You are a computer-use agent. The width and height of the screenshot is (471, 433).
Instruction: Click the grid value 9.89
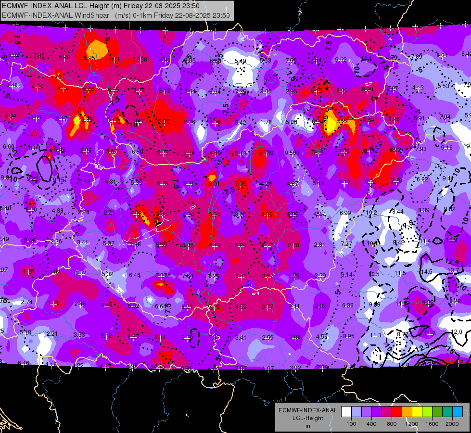375,305
